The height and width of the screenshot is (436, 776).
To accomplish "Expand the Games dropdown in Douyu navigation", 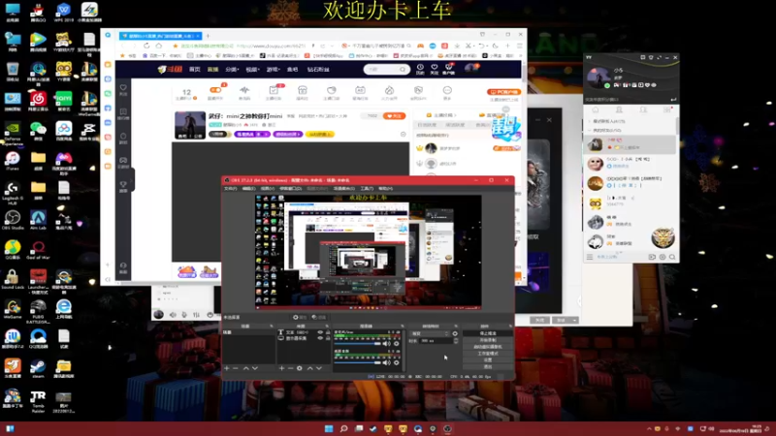I will 274,70.
